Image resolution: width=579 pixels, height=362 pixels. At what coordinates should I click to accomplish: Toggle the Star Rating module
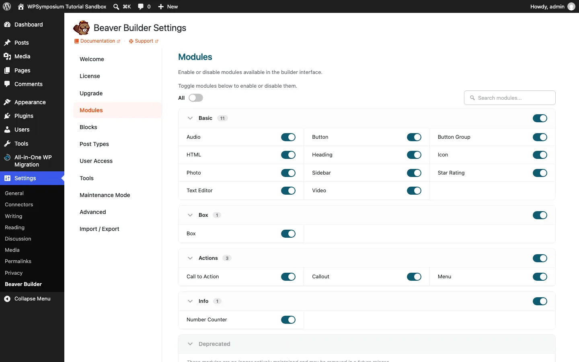(x=540, y=173)
